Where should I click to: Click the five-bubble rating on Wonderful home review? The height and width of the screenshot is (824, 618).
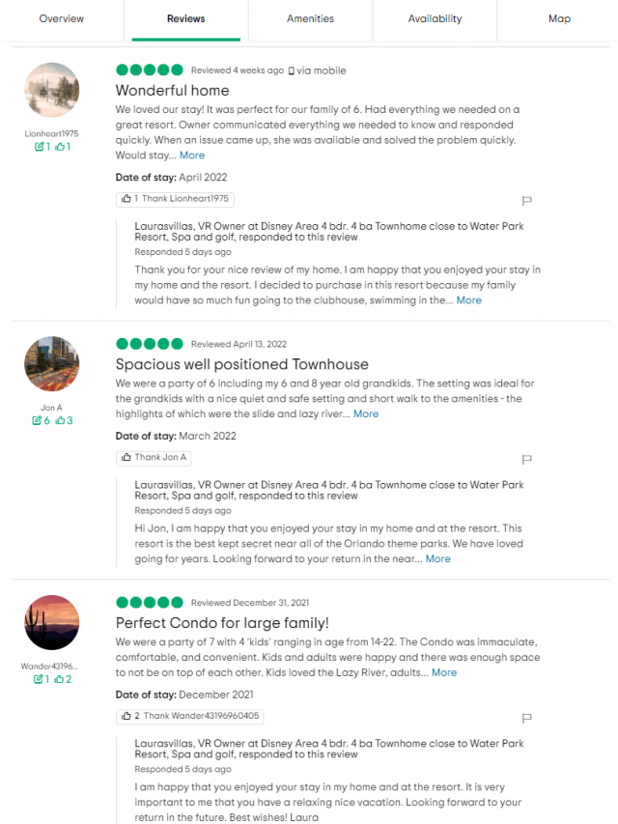click(150, 70)
